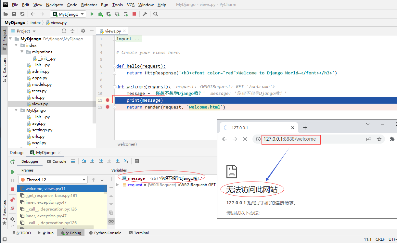Select next frame with down arrow

pos(102,180)
